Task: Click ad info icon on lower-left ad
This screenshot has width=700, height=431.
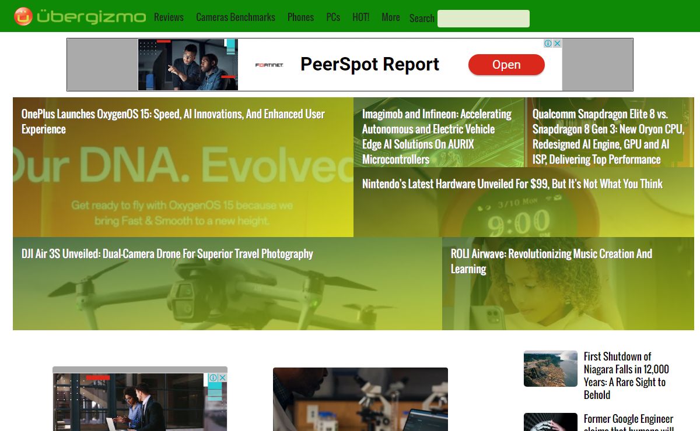Action: pos(213,377)
